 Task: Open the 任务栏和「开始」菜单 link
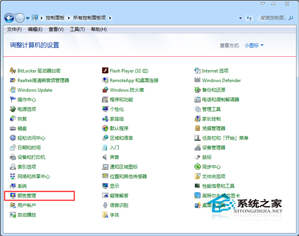coord(225,138)
